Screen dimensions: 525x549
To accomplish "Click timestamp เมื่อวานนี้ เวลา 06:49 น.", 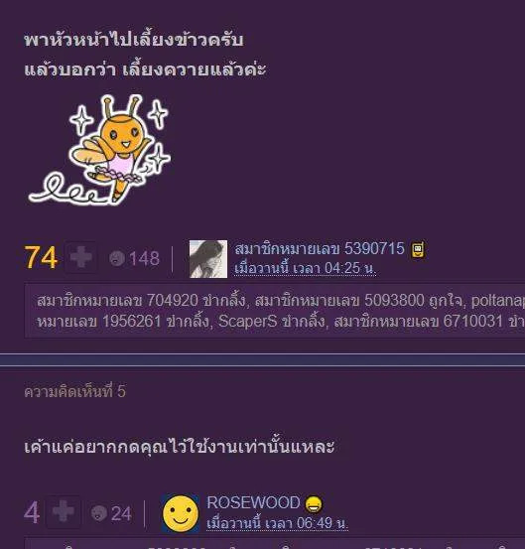I will tap(277, 523).
